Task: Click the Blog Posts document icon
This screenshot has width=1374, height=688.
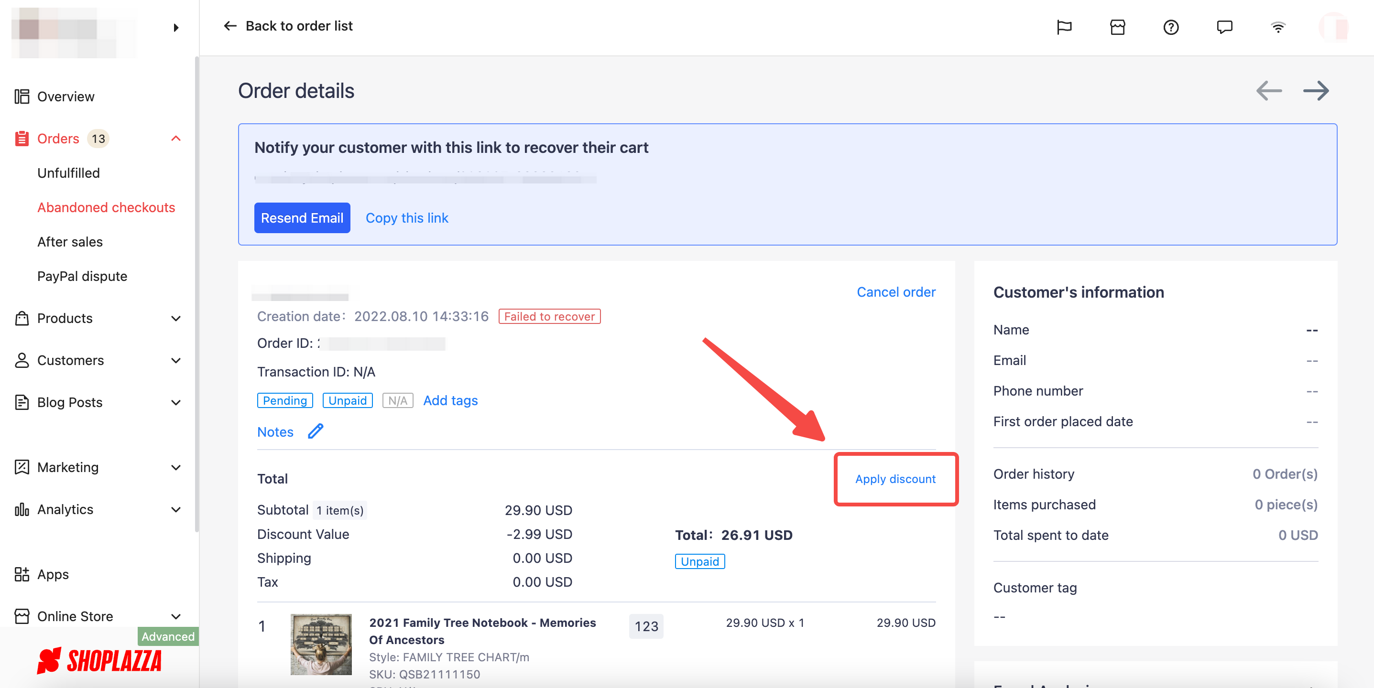Action: (22, 402)
